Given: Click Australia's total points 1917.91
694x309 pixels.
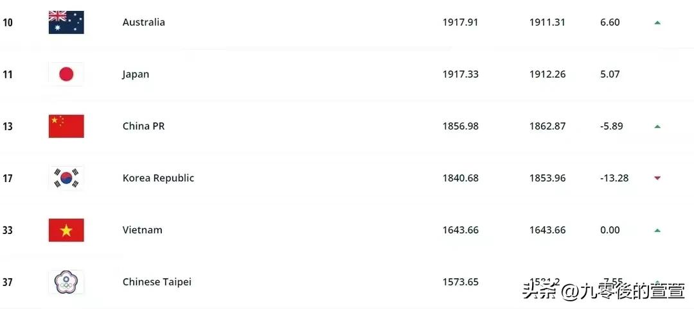Looking at the screenshot, I should point(460,22).
